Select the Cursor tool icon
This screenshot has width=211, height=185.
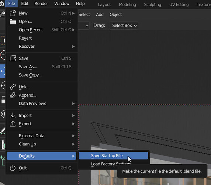pyautogui.click(x=3, y=55)
